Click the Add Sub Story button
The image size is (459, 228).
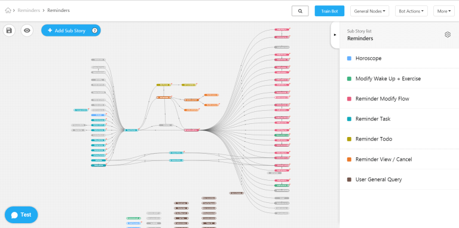(71, 31)
